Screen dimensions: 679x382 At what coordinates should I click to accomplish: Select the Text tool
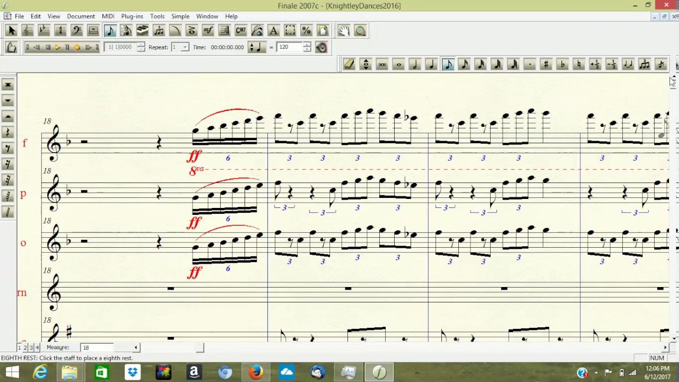point(274,31)
